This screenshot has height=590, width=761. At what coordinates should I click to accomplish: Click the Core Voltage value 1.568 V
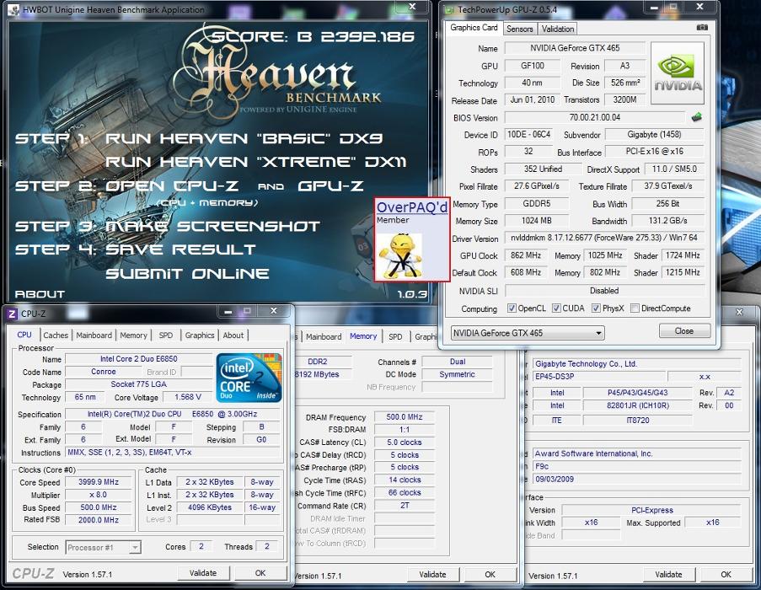(x=188, y=397)
